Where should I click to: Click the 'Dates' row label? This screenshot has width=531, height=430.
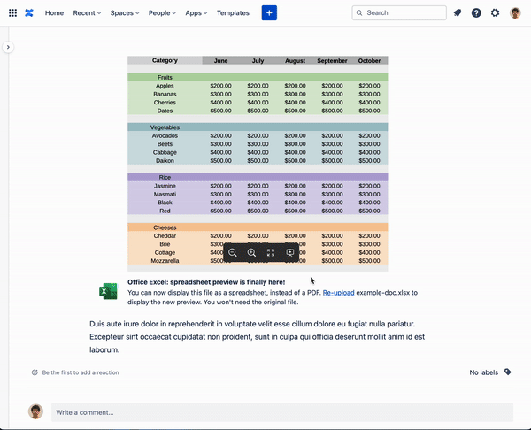coord(165,111)
